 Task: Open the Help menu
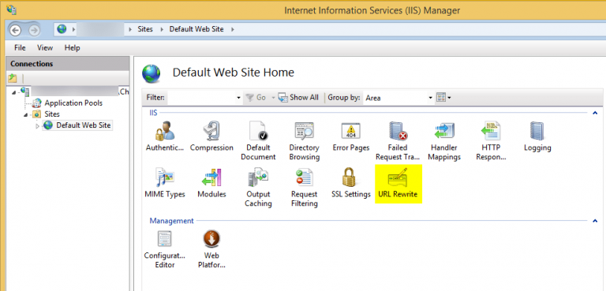(x=72, y=48)
